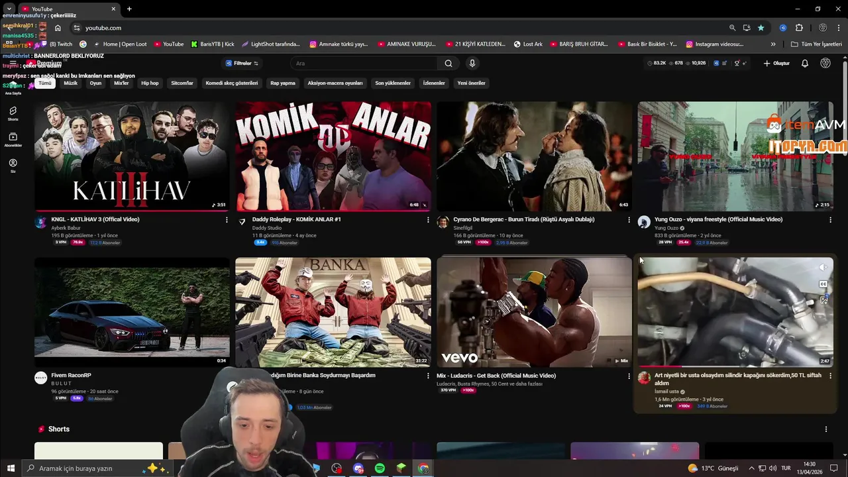Screen dimensions: 848x477
Task: Click İsmail usta channel avatar
Action: pyautogui.click(x=644, y=378)
